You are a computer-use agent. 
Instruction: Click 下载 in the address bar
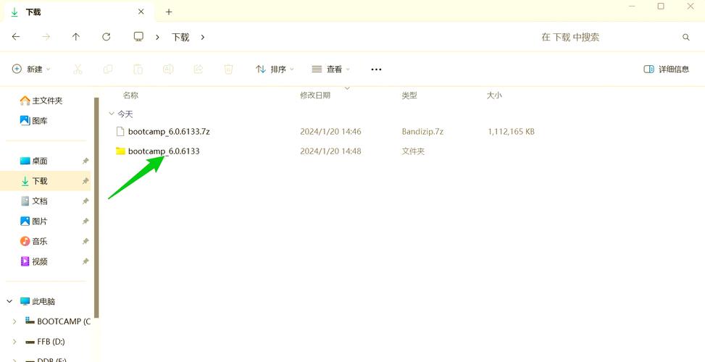[x=180, y=37]
